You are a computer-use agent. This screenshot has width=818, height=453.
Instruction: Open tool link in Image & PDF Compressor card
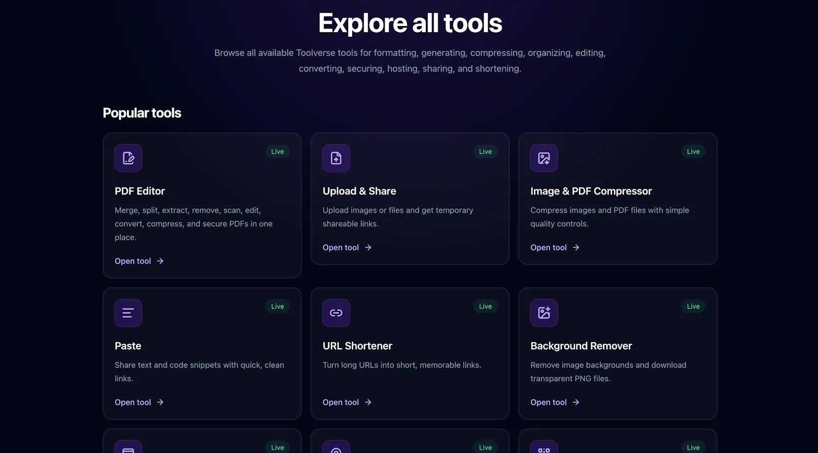click(555, 247)
